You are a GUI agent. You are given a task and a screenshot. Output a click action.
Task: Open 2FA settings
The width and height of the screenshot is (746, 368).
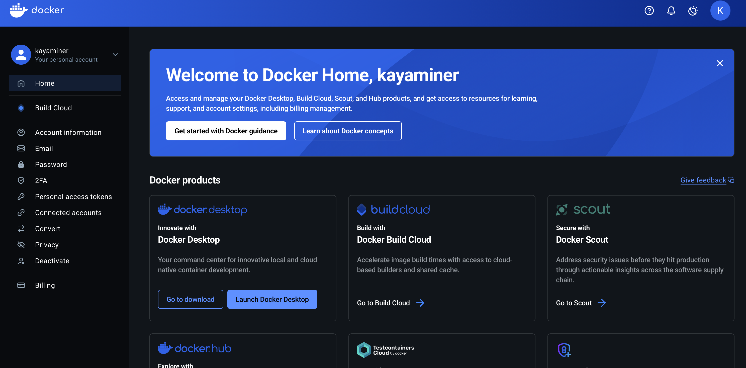[x=65, y=181]
